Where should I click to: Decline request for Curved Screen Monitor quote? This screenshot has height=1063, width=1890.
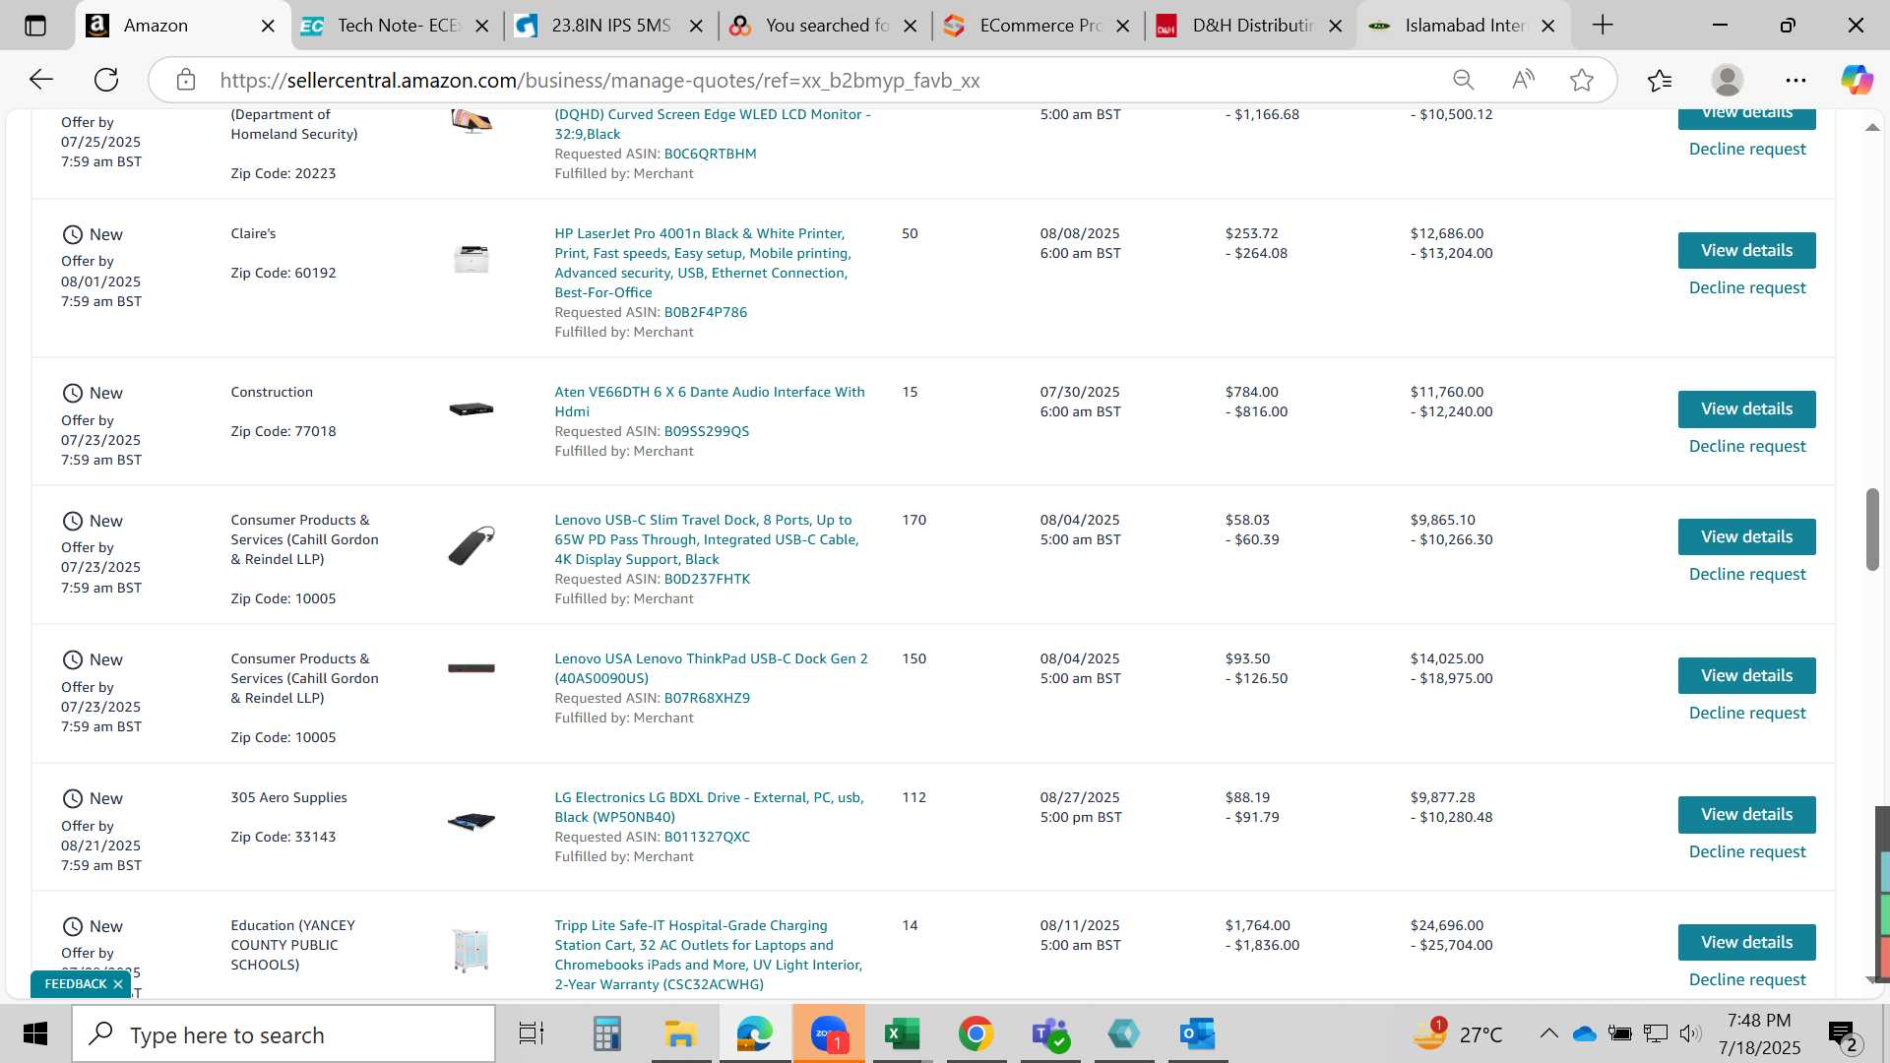[x=1747, y=150]
